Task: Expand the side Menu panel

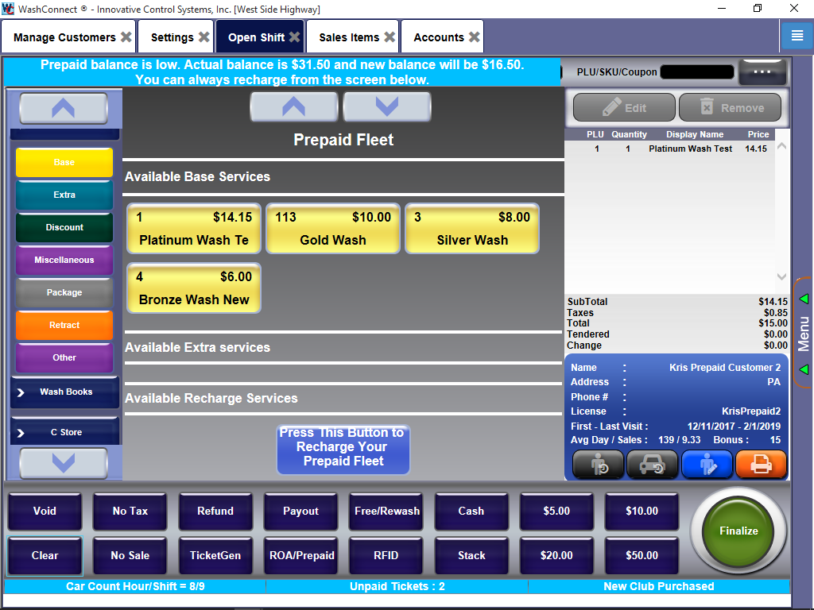Action: pyautogui.click(x=804, y=334)
